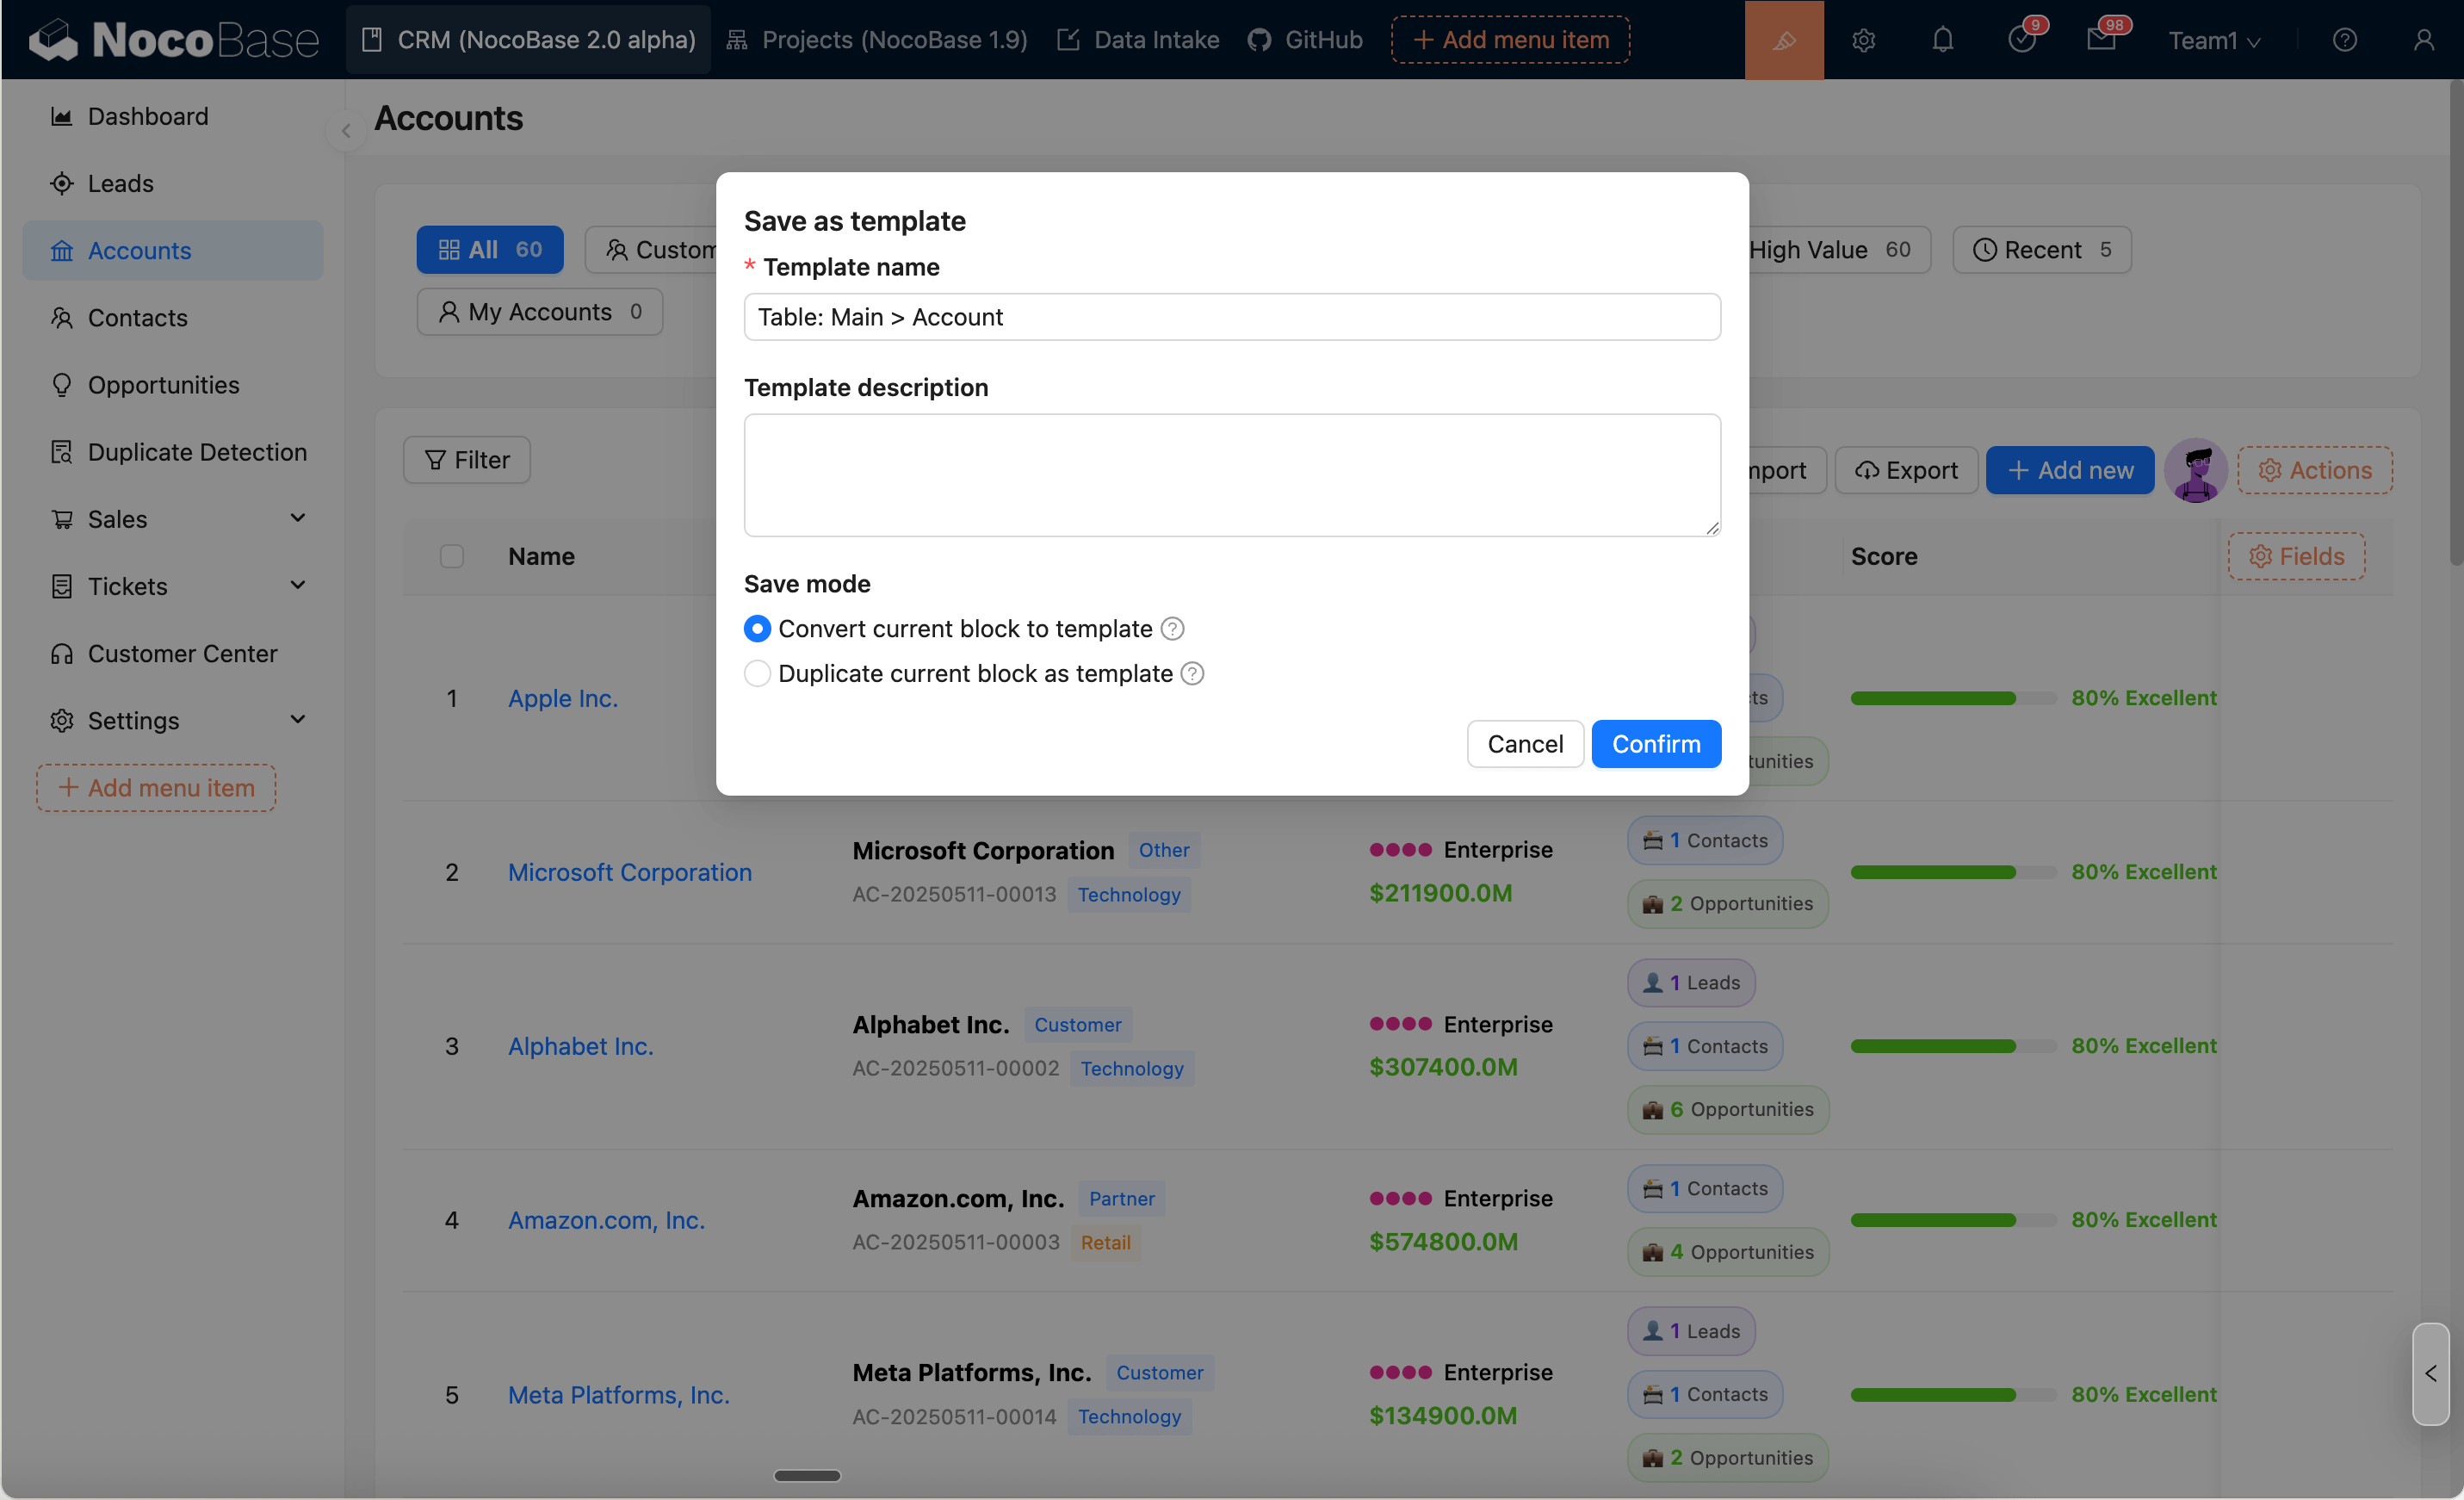The height and width of the screenshot is (1500, 2464).
Task: Open the settings gear in top bar
Action: coord(1863,40)
